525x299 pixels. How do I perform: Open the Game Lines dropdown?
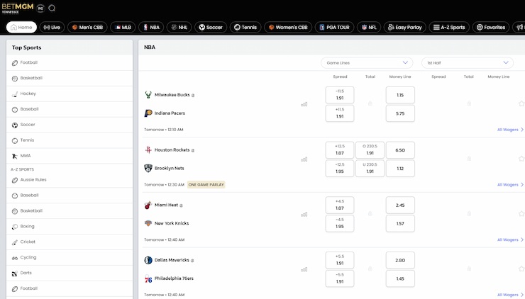coord(367,63)
